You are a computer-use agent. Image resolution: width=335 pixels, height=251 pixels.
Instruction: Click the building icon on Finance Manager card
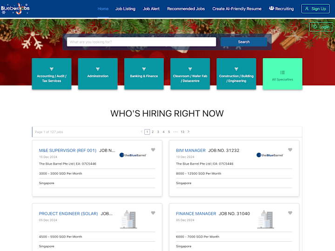click(x=266, y=219)
